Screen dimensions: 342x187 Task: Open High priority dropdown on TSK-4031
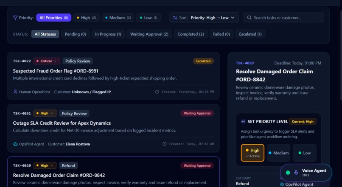point(45,113)
